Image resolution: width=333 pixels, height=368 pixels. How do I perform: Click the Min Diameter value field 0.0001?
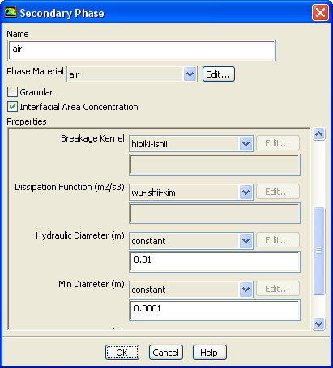click(x=215, y=310)
